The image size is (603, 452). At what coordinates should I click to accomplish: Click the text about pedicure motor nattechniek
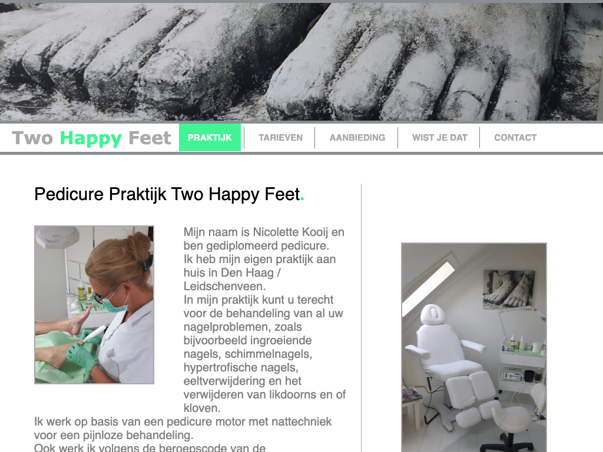coord(183,428)
